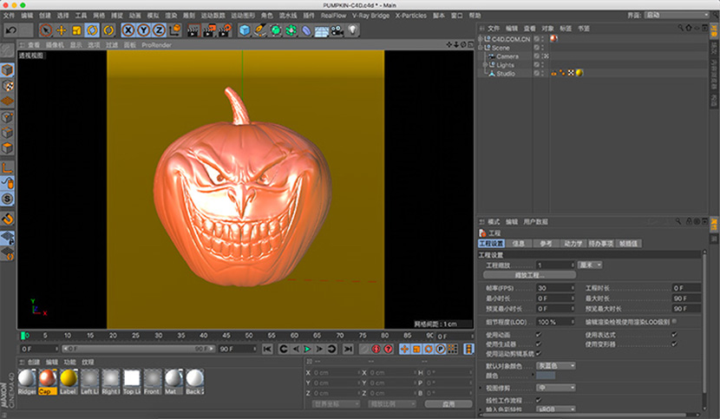Click the green Play forward button
This screenshot has height=419, width=720.
(x=308, y=349)
